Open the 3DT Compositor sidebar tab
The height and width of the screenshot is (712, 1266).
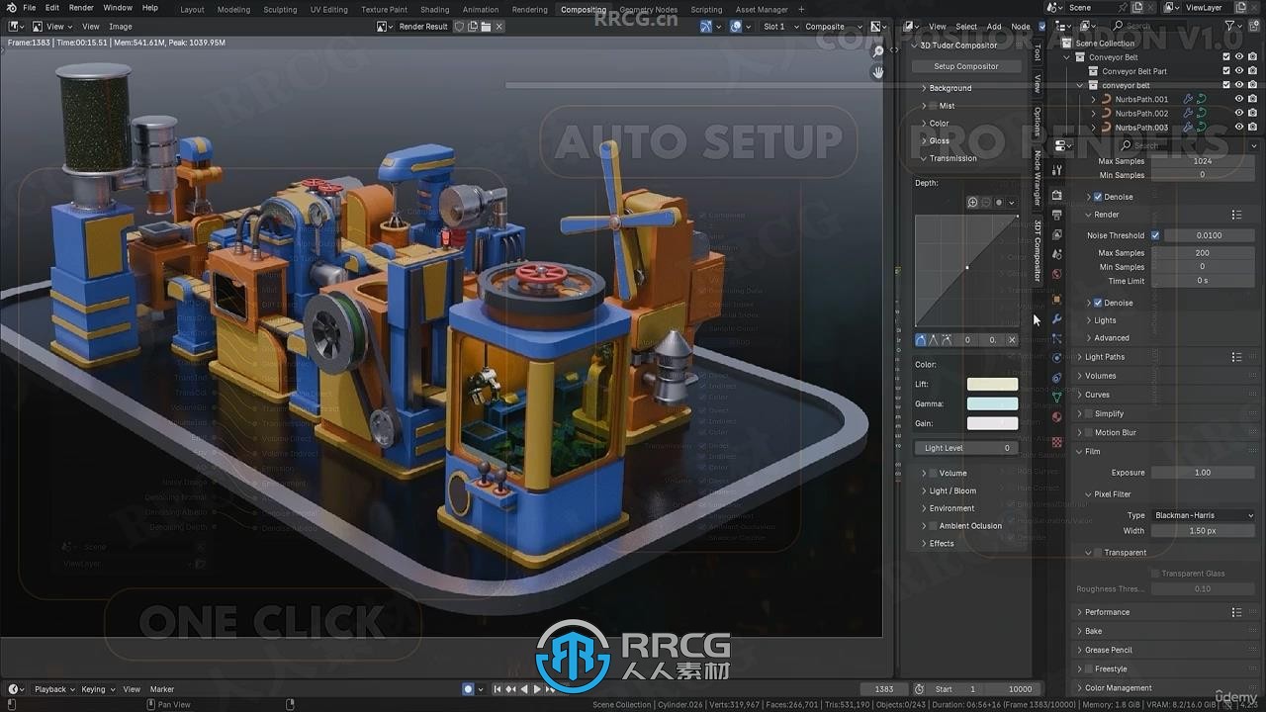tap(1038, 250)
